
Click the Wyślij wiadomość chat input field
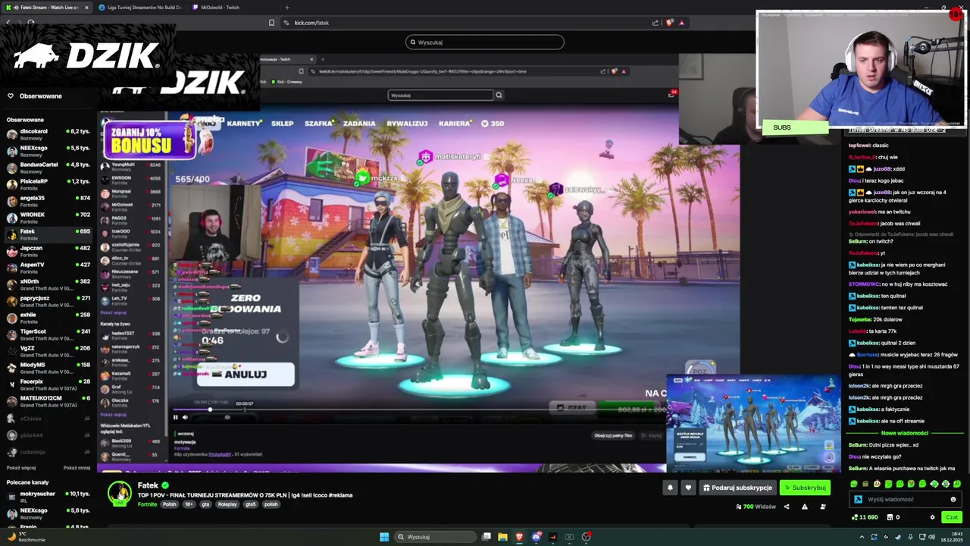click(906, 500)
